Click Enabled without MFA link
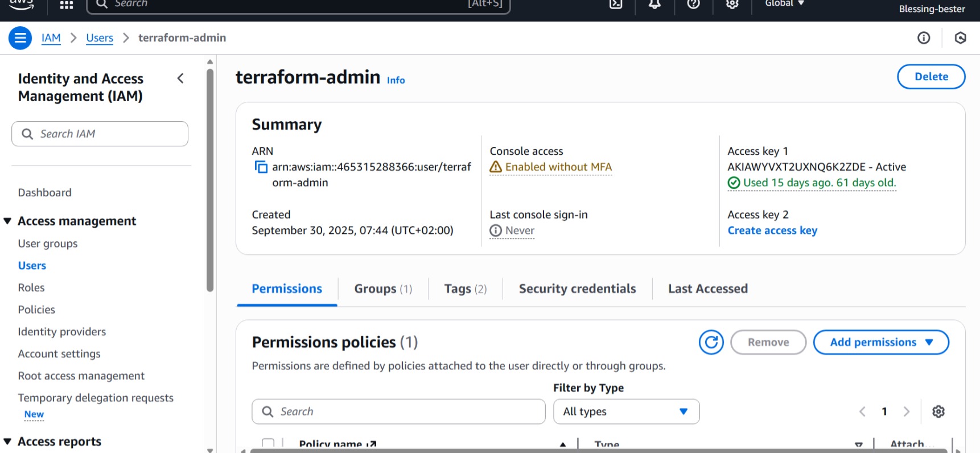This screenshot has height=453, width=980. 558,167
